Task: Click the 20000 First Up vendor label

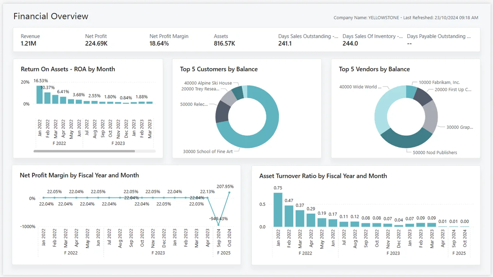Action: (x=453, y=90)
